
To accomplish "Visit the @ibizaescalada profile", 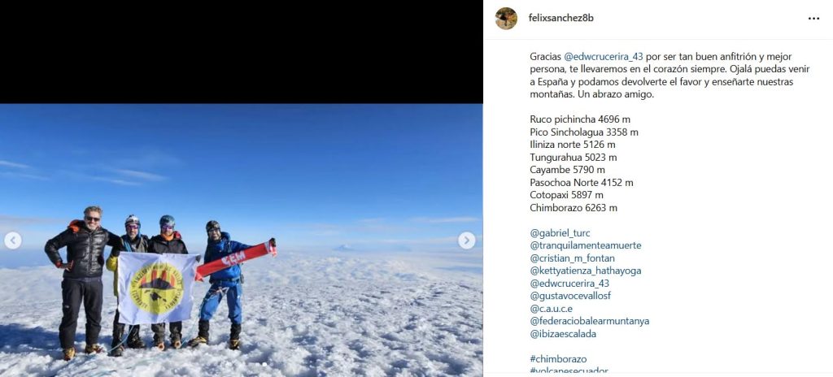I will coord(563,334).
